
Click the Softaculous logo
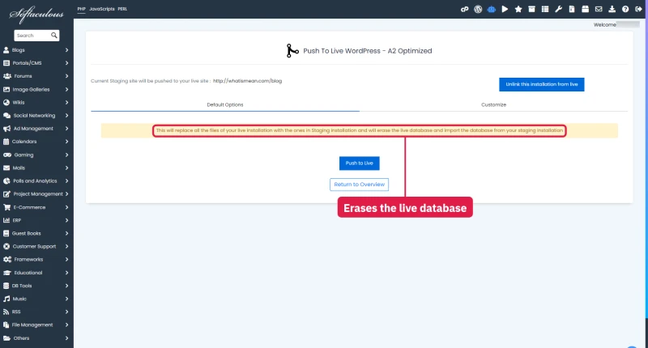(x=36, y=15)
